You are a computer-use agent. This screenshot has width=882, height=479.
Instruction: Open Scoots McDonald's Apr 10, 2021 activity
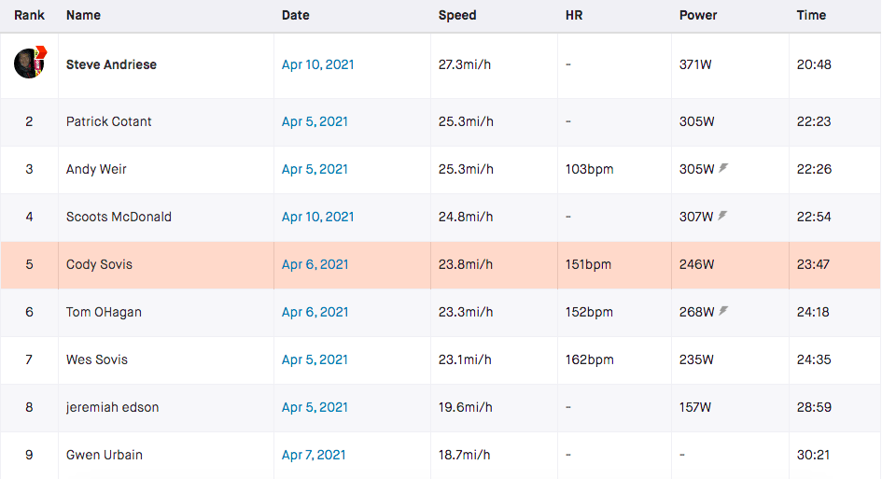click(x=317, y=218)
